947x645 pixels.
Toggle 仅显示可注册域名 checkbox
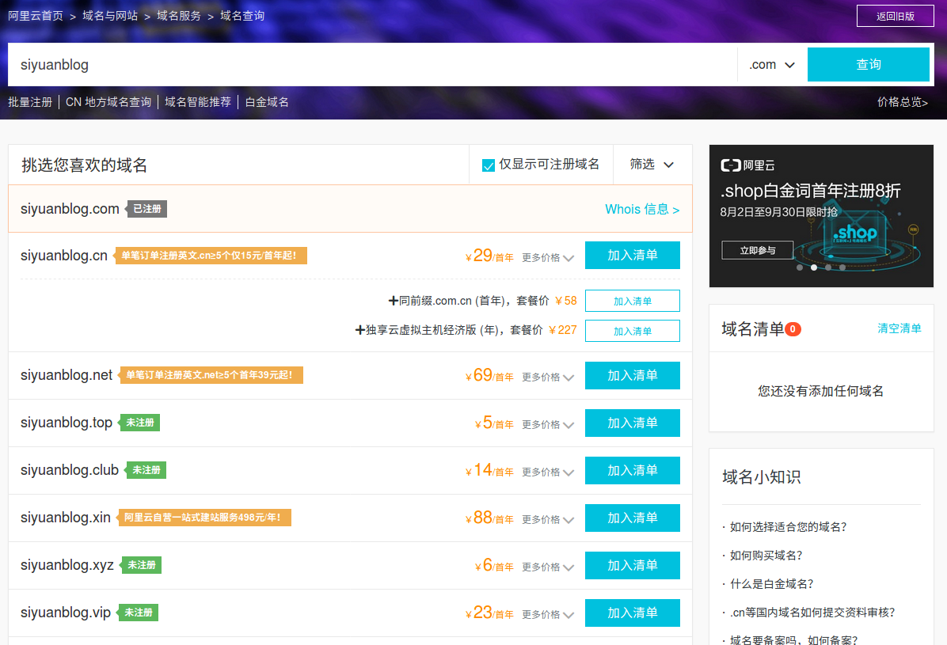click(489, 165)
